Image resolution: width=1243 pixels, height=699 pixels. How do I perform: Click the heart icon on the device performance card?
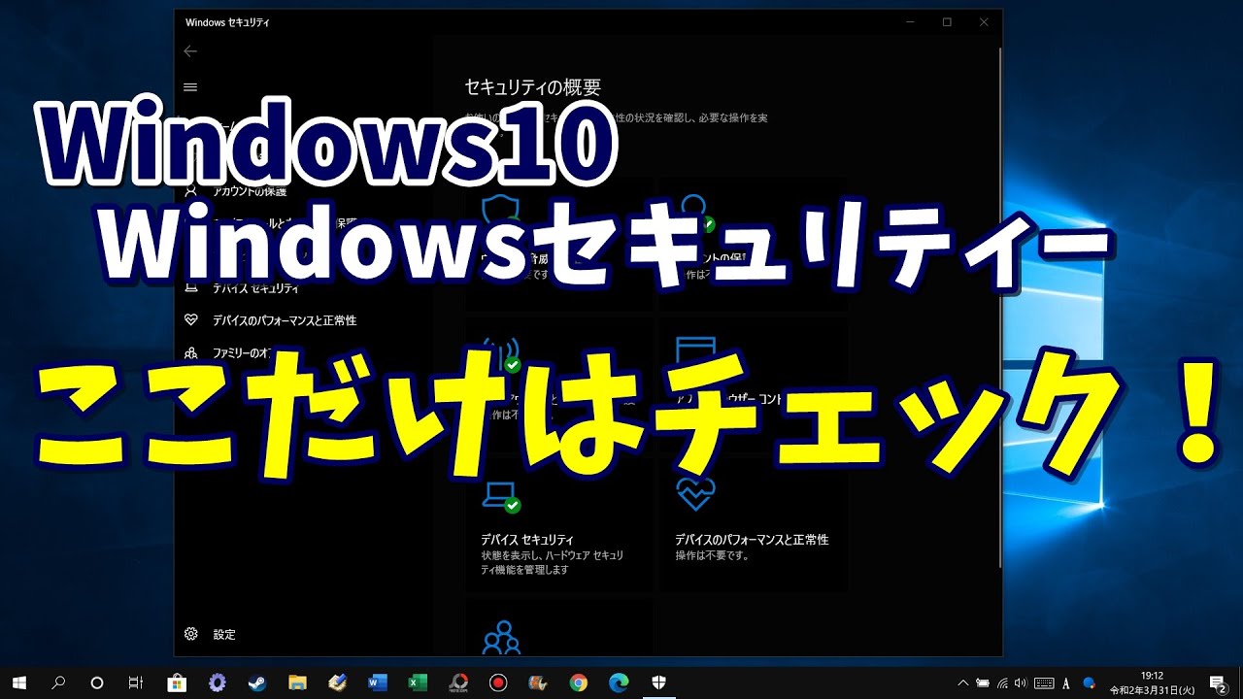pyautogui.click(x=695, y=495)
